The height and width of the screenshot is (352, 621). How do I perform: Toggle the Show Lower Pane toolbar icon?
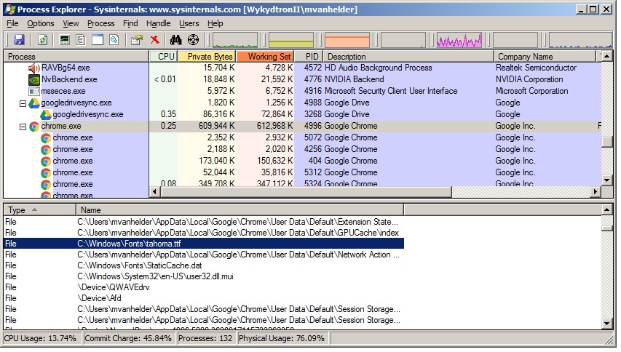97,40
